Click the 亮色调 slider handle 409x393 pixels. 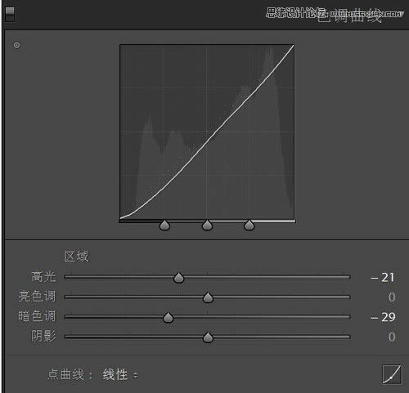208,297
